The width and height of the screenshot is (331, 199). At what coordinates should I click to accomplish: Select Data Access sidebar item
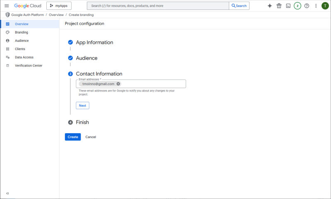coord(24,57)
